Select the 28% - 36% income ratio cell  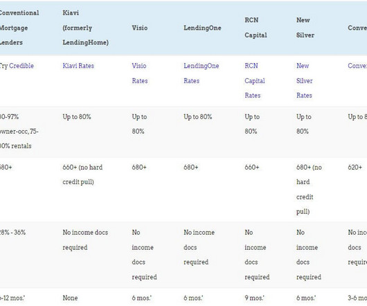[12, 233]
